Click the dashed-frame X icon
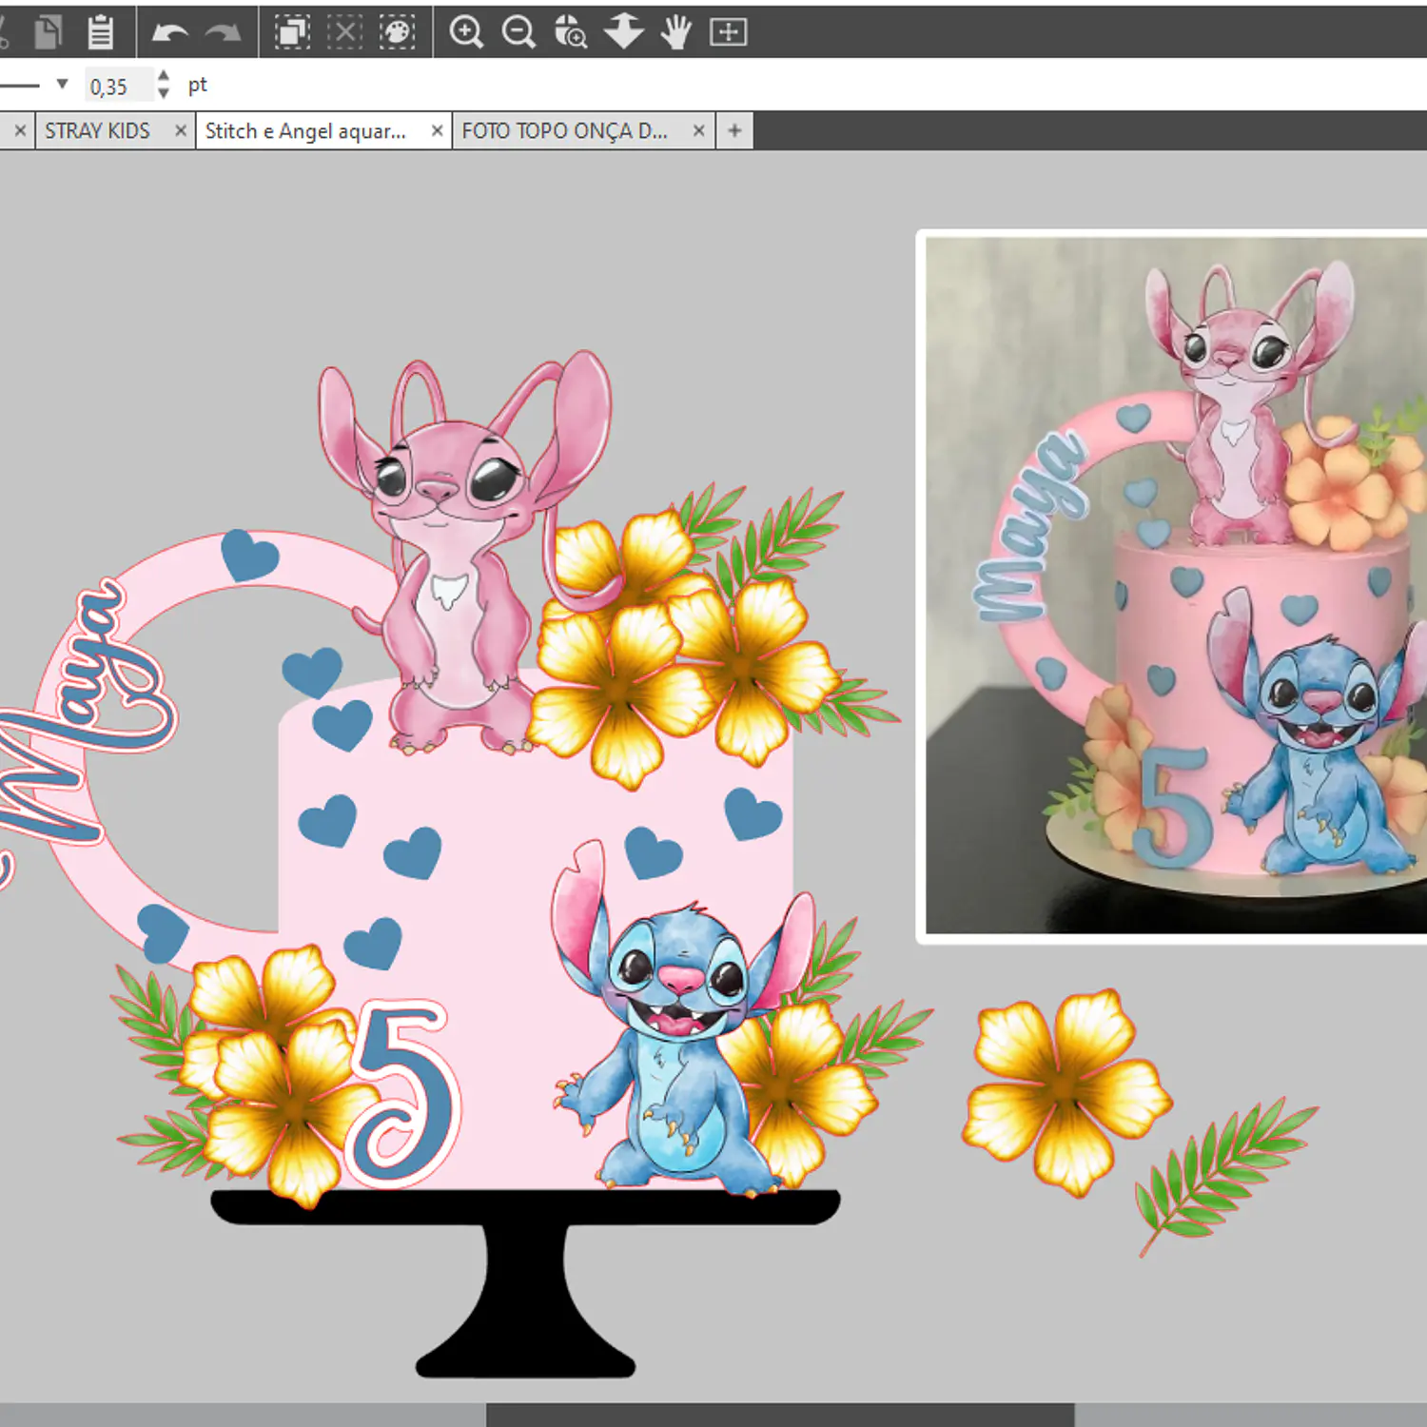 click(x=344, y=32)
